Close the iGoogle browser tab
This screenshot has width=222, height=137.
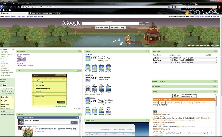coord(27,13)
